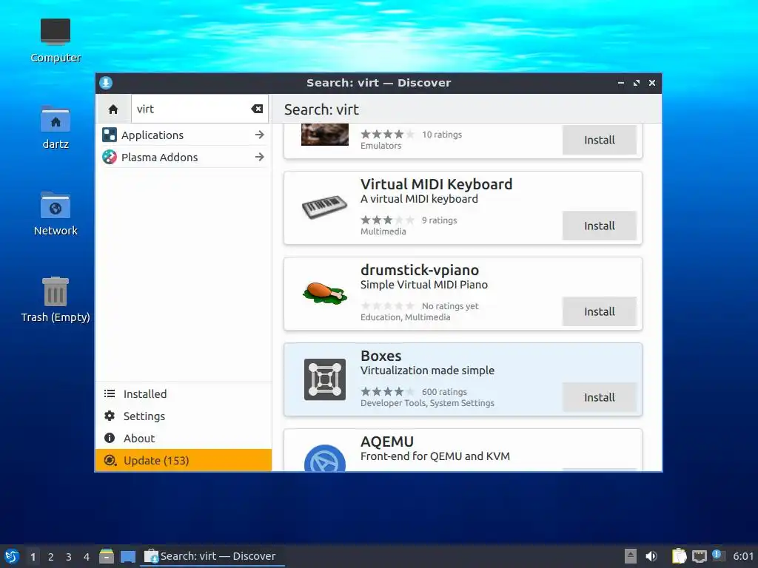Open the file manager in panel
The height and width of the screenshot is (568, 758).
(x=107, y=556)
